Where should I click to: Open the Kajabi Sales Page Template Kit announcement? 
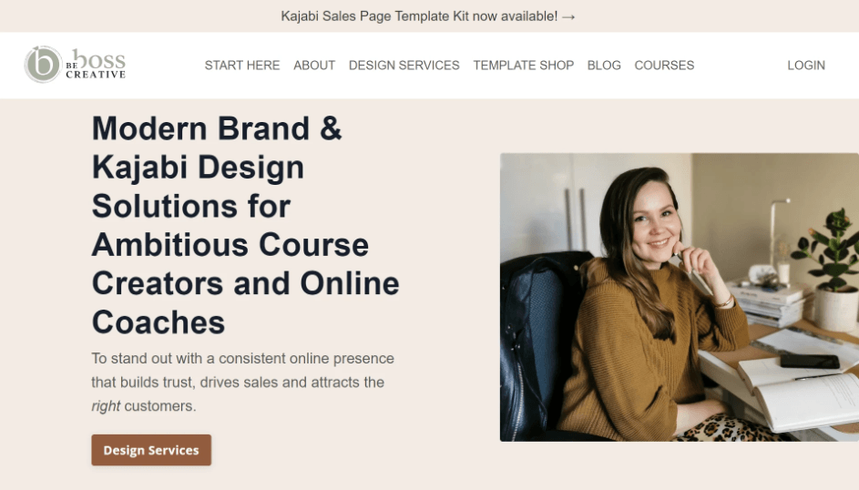click(x=428, y=16)
